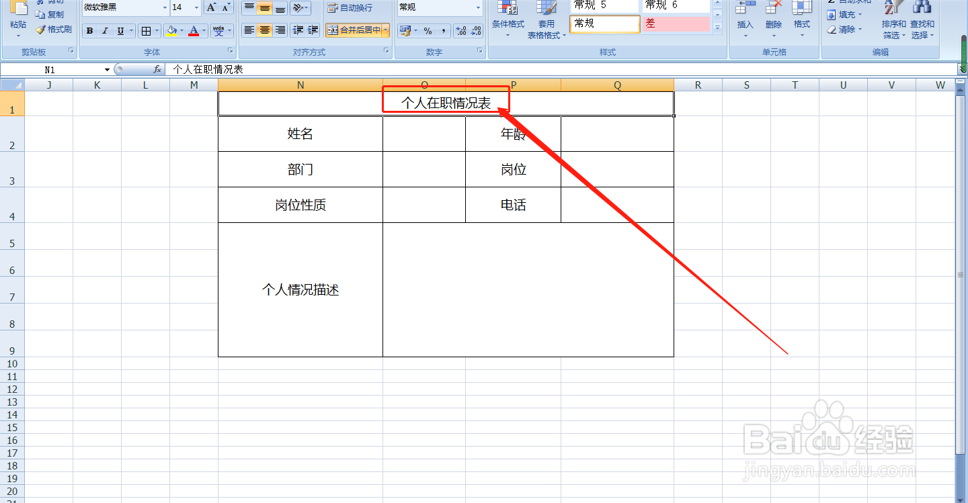Toggle center text alignment
The width and height of the screenshot is (968, 503).
click(x=265, y=30)
